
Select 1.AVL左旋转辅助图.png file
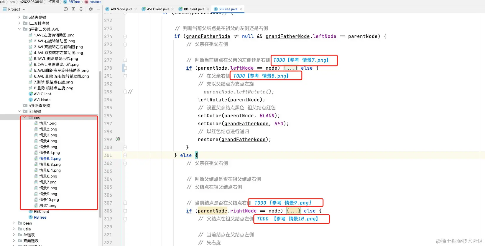coord(54,35)
